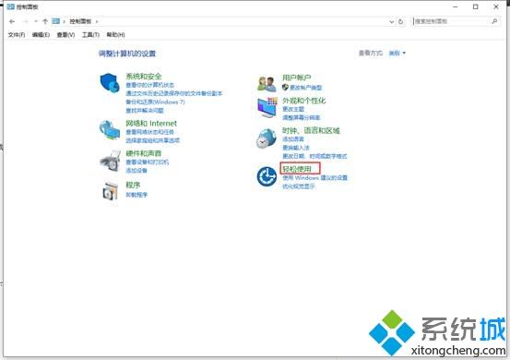Click the Control Panel icon in address bar
Viewport: 510px width, 360px height.
click(56, 21)
